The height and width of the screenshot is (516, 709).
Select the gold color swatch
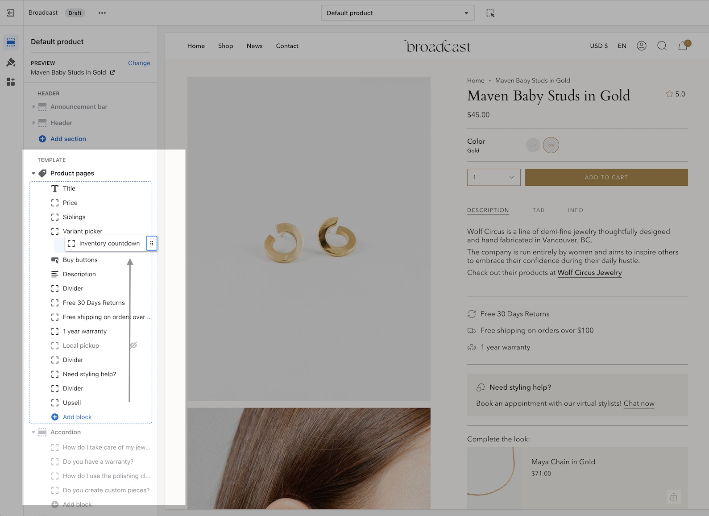click(551, 145)
